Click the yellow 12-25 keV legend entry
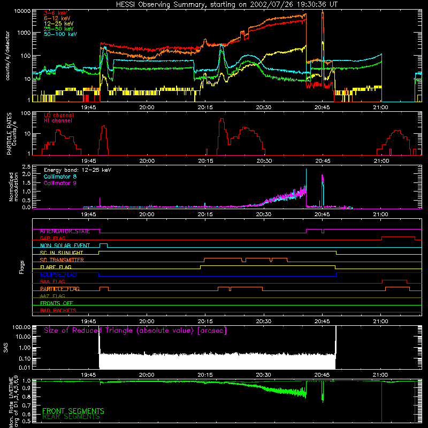The image size is (428, 428). [x=59, y=24]
